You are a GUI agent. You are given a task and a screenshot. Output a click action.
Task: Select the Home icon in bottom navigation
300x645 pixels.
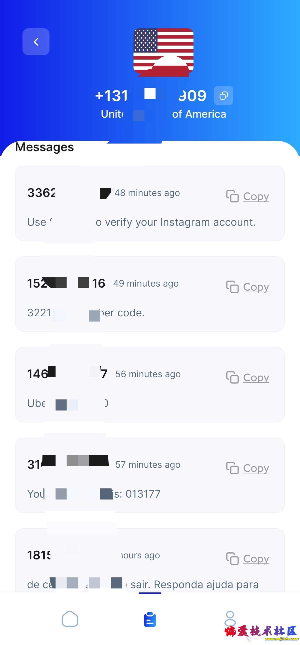click(70, 619)
